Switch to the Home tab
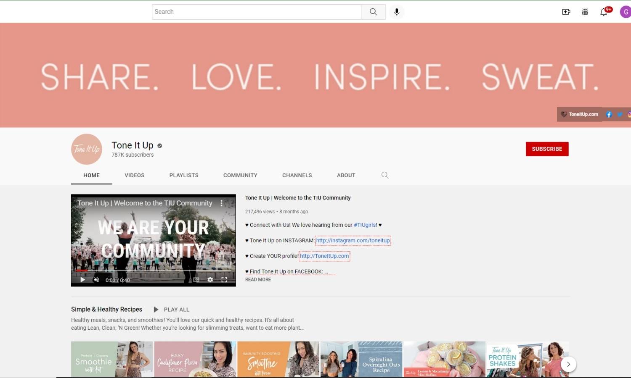The height and width of the screenshot is (378, 631). click(92, 175)
